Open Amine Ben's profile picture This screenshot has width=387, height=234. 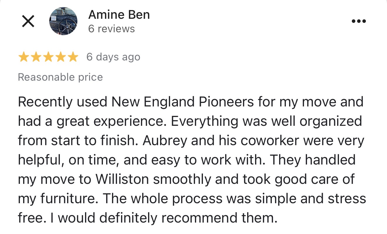pos(63,21)
